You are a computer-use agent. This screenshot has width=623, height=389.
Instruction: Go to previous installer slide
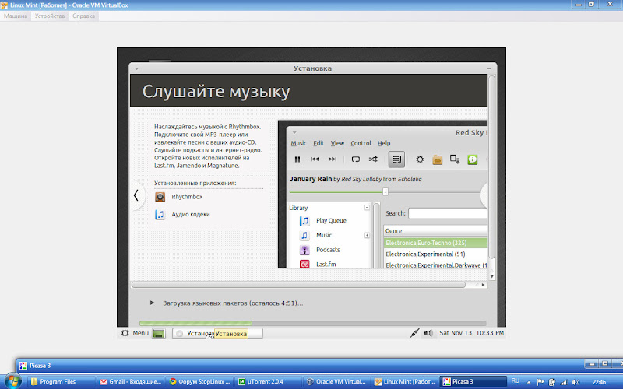tap(136, 195)
